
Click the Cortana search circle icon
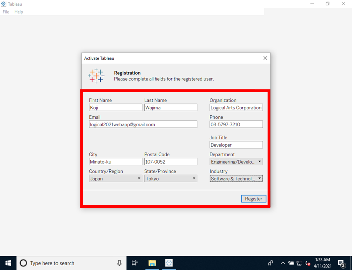click(23, 263)
